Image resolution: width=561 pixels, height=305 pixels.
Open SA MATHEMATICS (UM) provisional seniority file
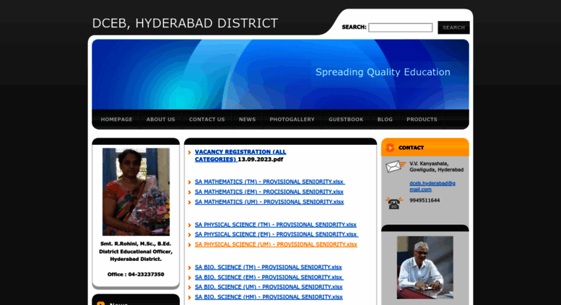click(x=269, y=202)
